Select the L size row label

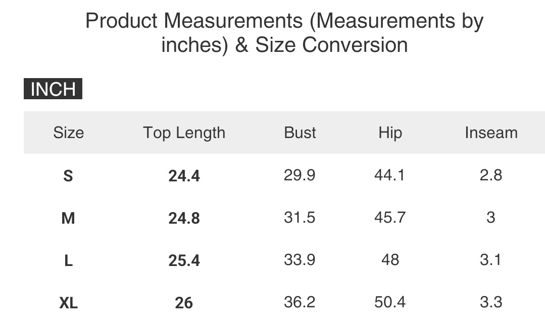click(x=68, y=260)
